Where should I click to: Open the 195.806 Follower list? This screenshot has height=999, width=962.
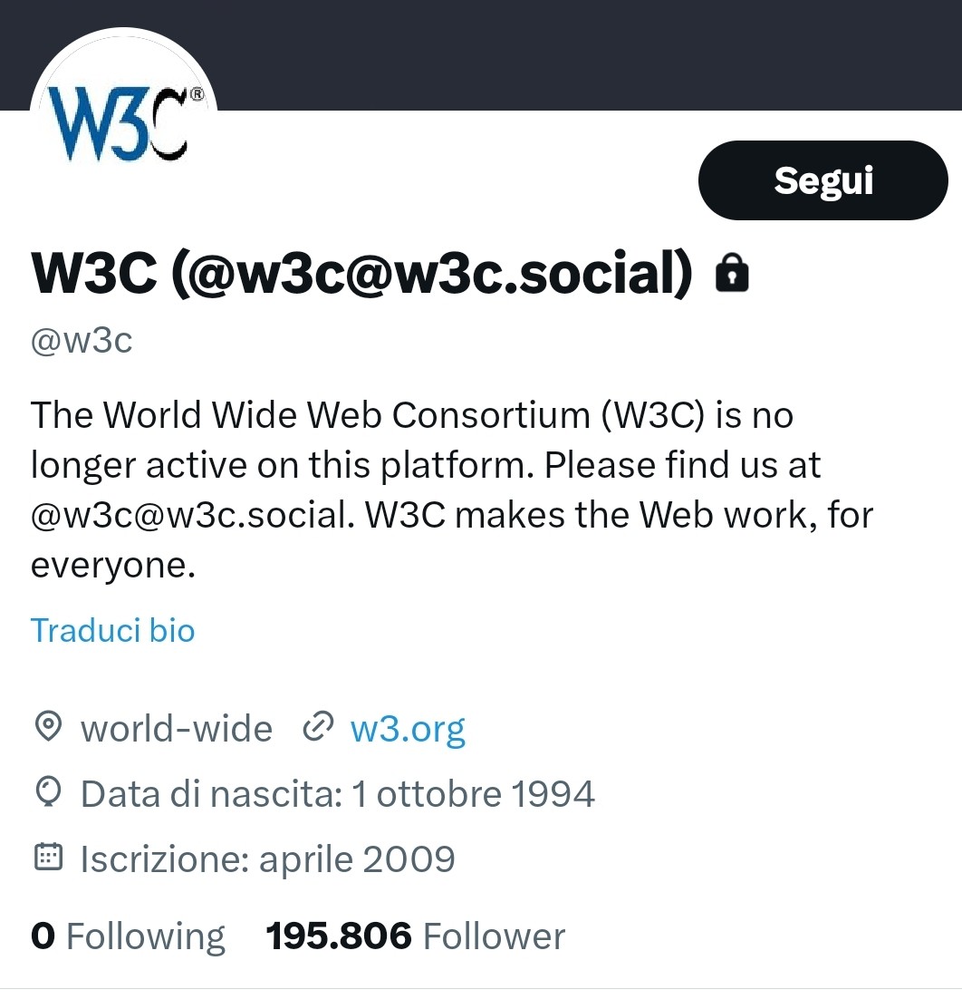(x=415, y=936)
